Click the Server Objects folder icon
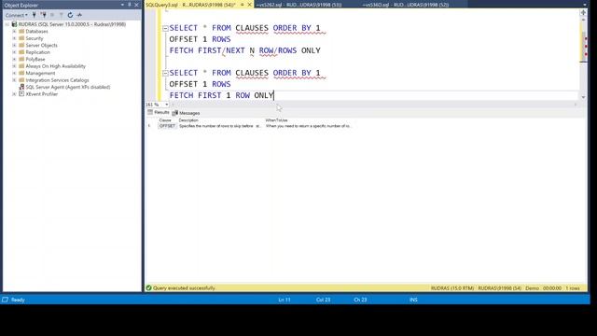 pos(21,45)
